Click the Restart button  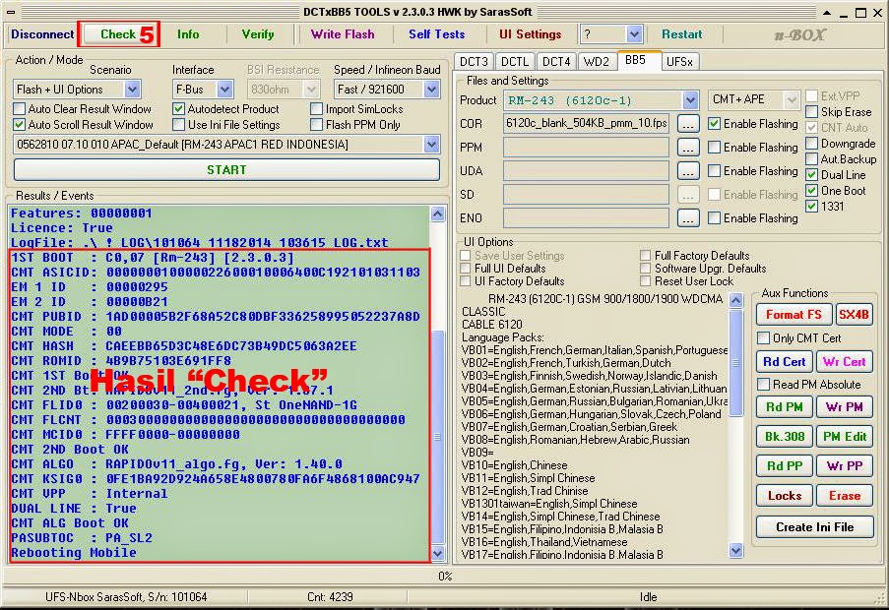681,34
